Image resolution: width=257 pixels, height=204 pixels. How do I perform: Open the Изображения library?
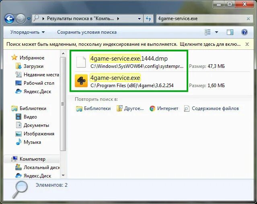(x=39, y=134)
